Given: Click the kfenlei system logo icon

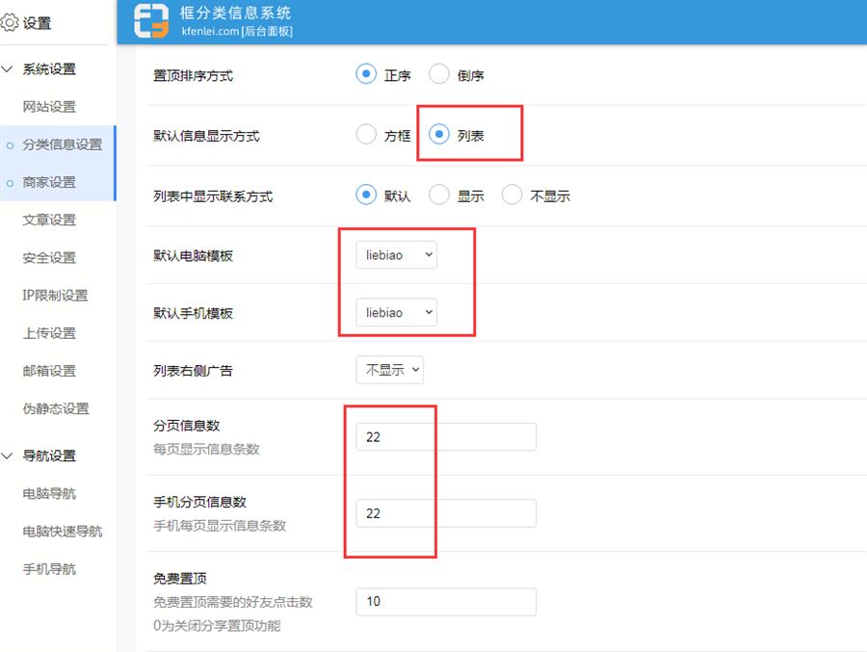Looking at the screenshot, I should click(151, 22).
